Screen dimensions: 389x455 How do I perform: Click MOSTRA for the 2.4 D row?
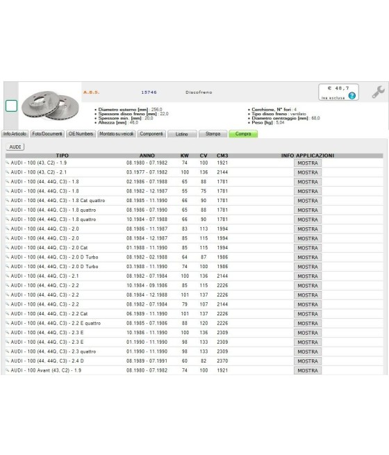tap(308, 361)
